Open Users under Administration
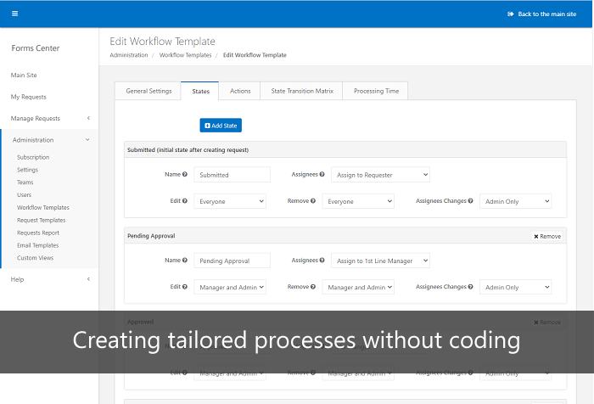The height and width of the screenshot is (404, 594). click(x=24, y=194)
